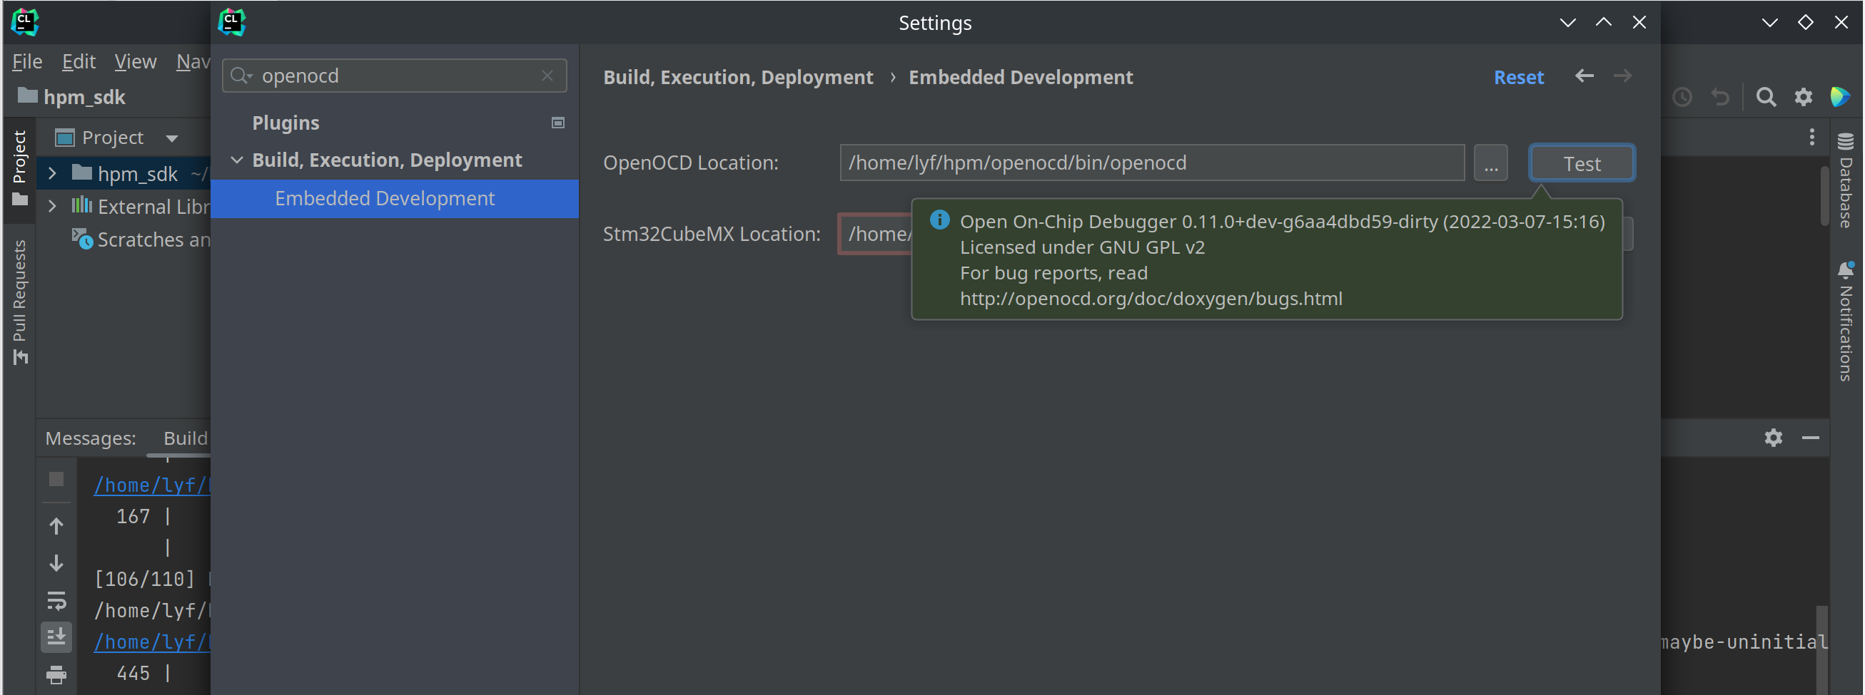
Task: Click the Search Everywhere magnifier icon
Action: point(1765,97)
